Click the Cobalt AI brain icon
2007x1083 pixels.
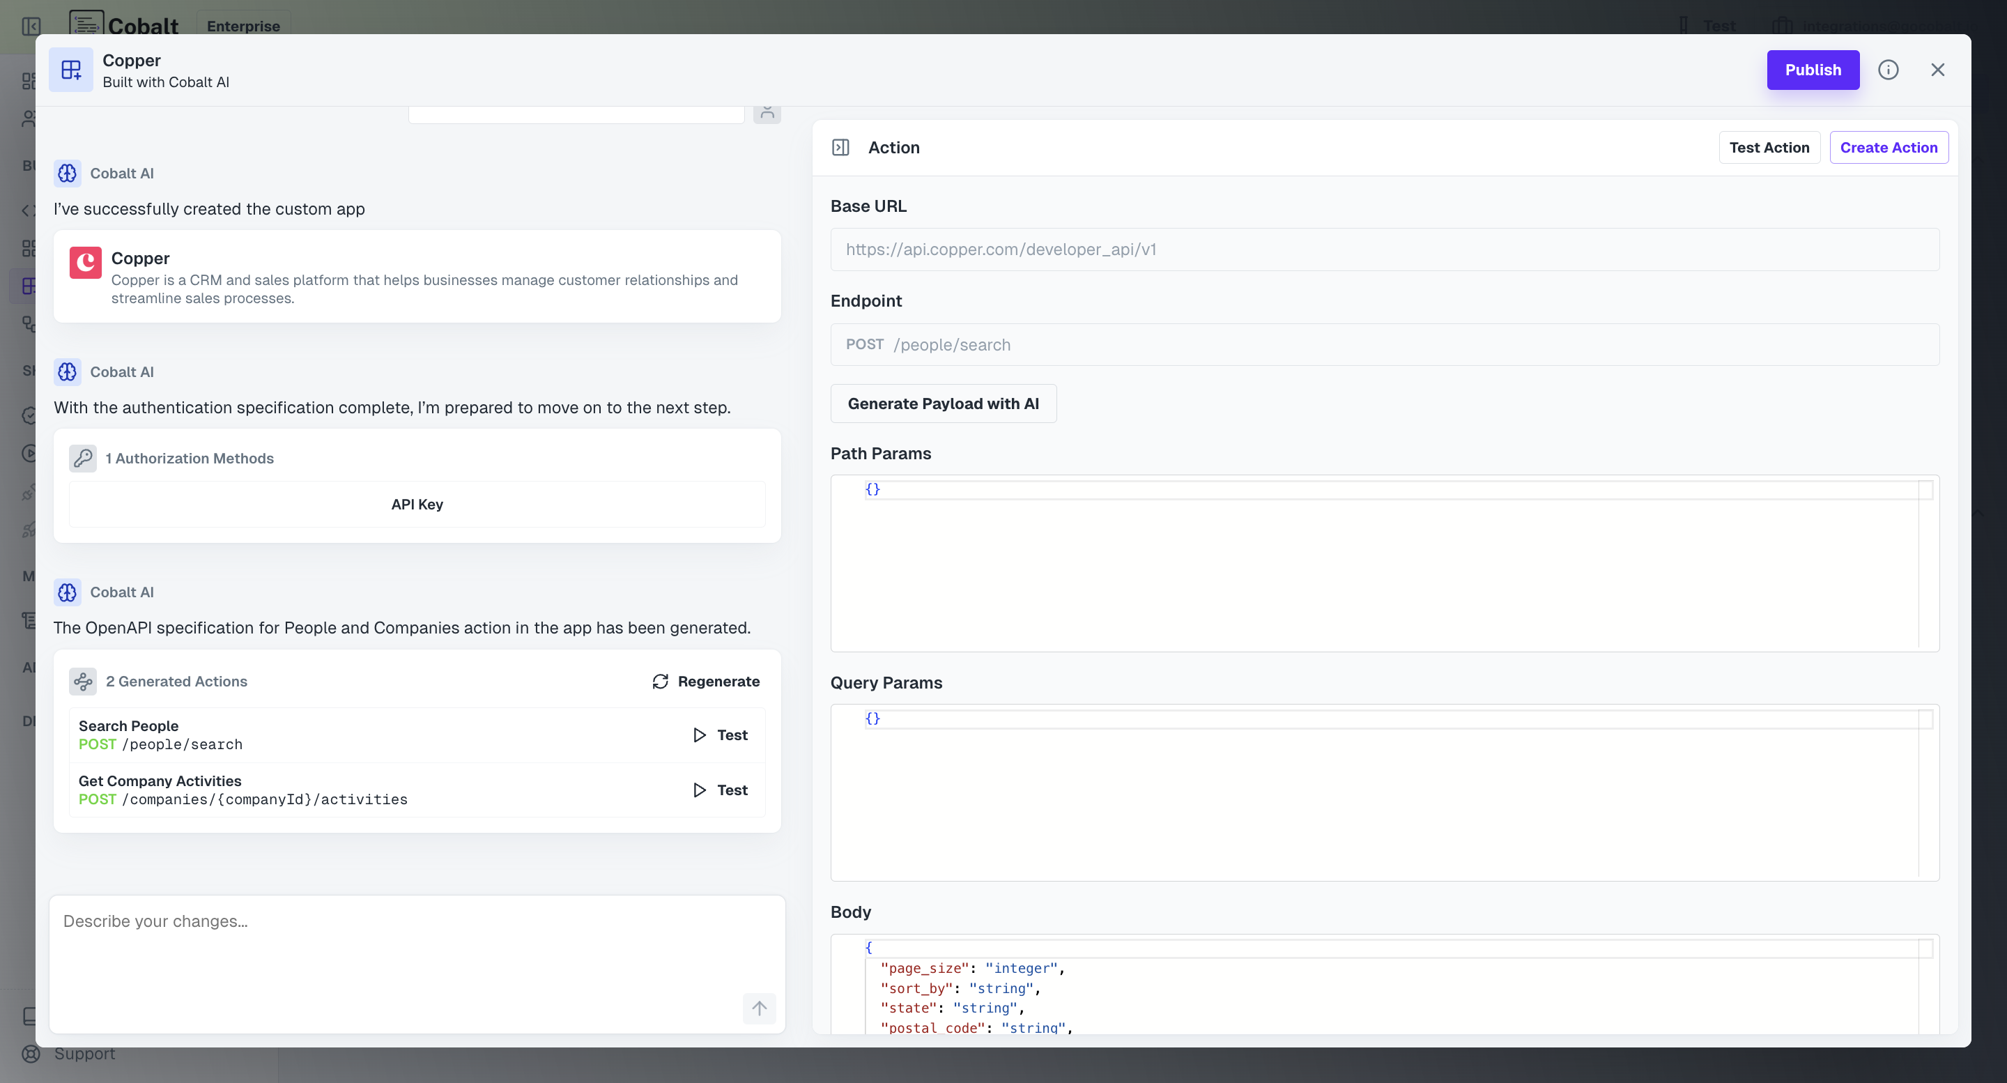pos(68,173)
